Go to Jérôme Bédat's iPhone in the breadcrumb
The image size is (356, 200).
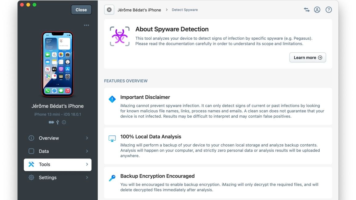click(139, 10)
